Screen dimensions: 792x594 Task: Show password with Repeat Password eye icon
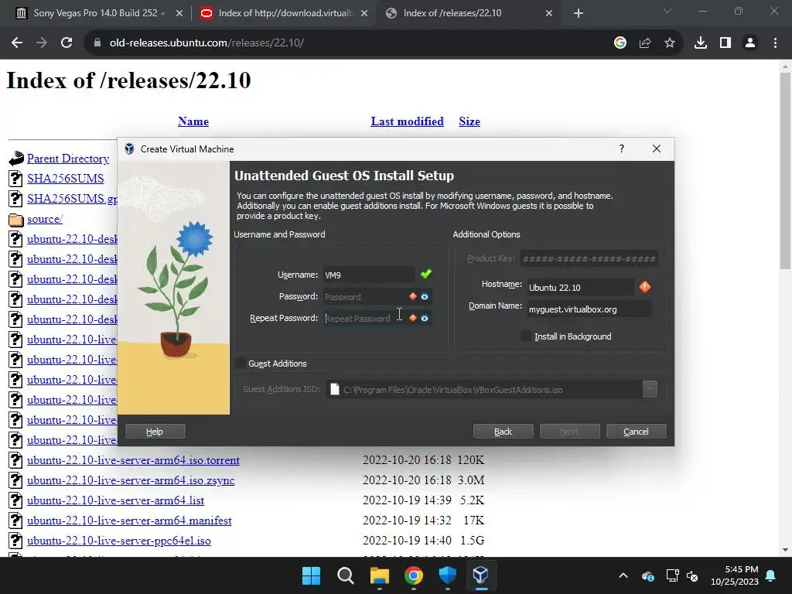tap(425, 318)
